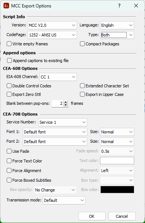
Task: Decrease blank frames with down spinner arrow
Action: [65, 105]
